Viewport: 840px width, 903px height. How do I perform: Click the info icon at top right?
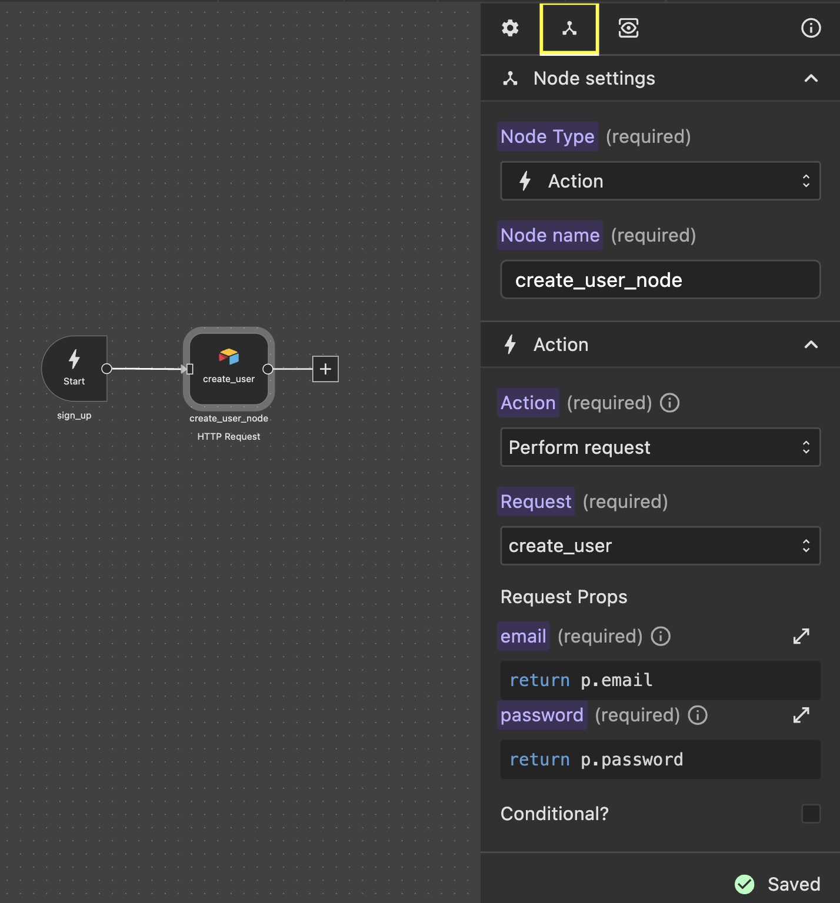pyautogui.click(x=810, y=28)
